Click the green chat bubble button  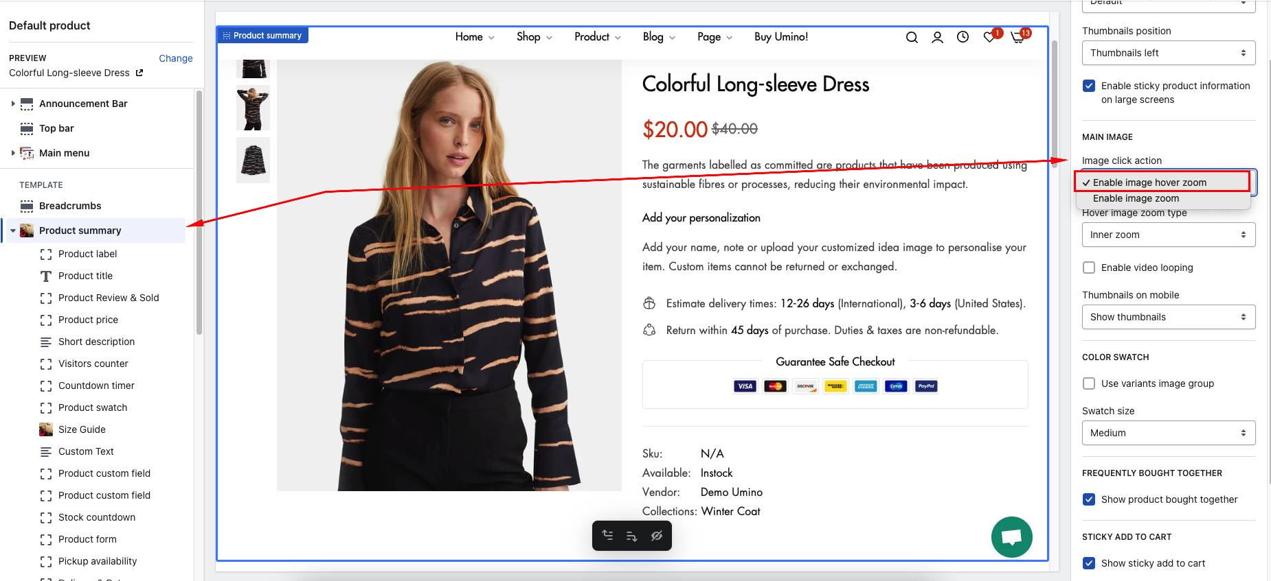pos(1012,537)
